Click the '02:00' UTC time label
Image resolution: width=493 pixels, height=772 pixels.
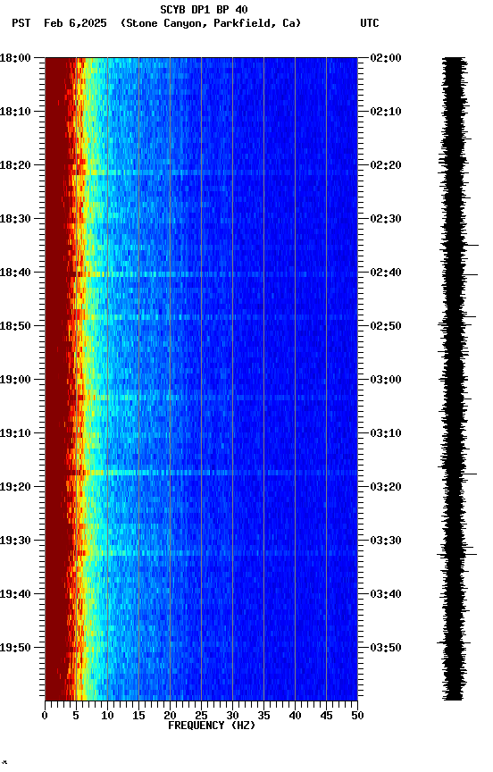[x=386, y=58]
